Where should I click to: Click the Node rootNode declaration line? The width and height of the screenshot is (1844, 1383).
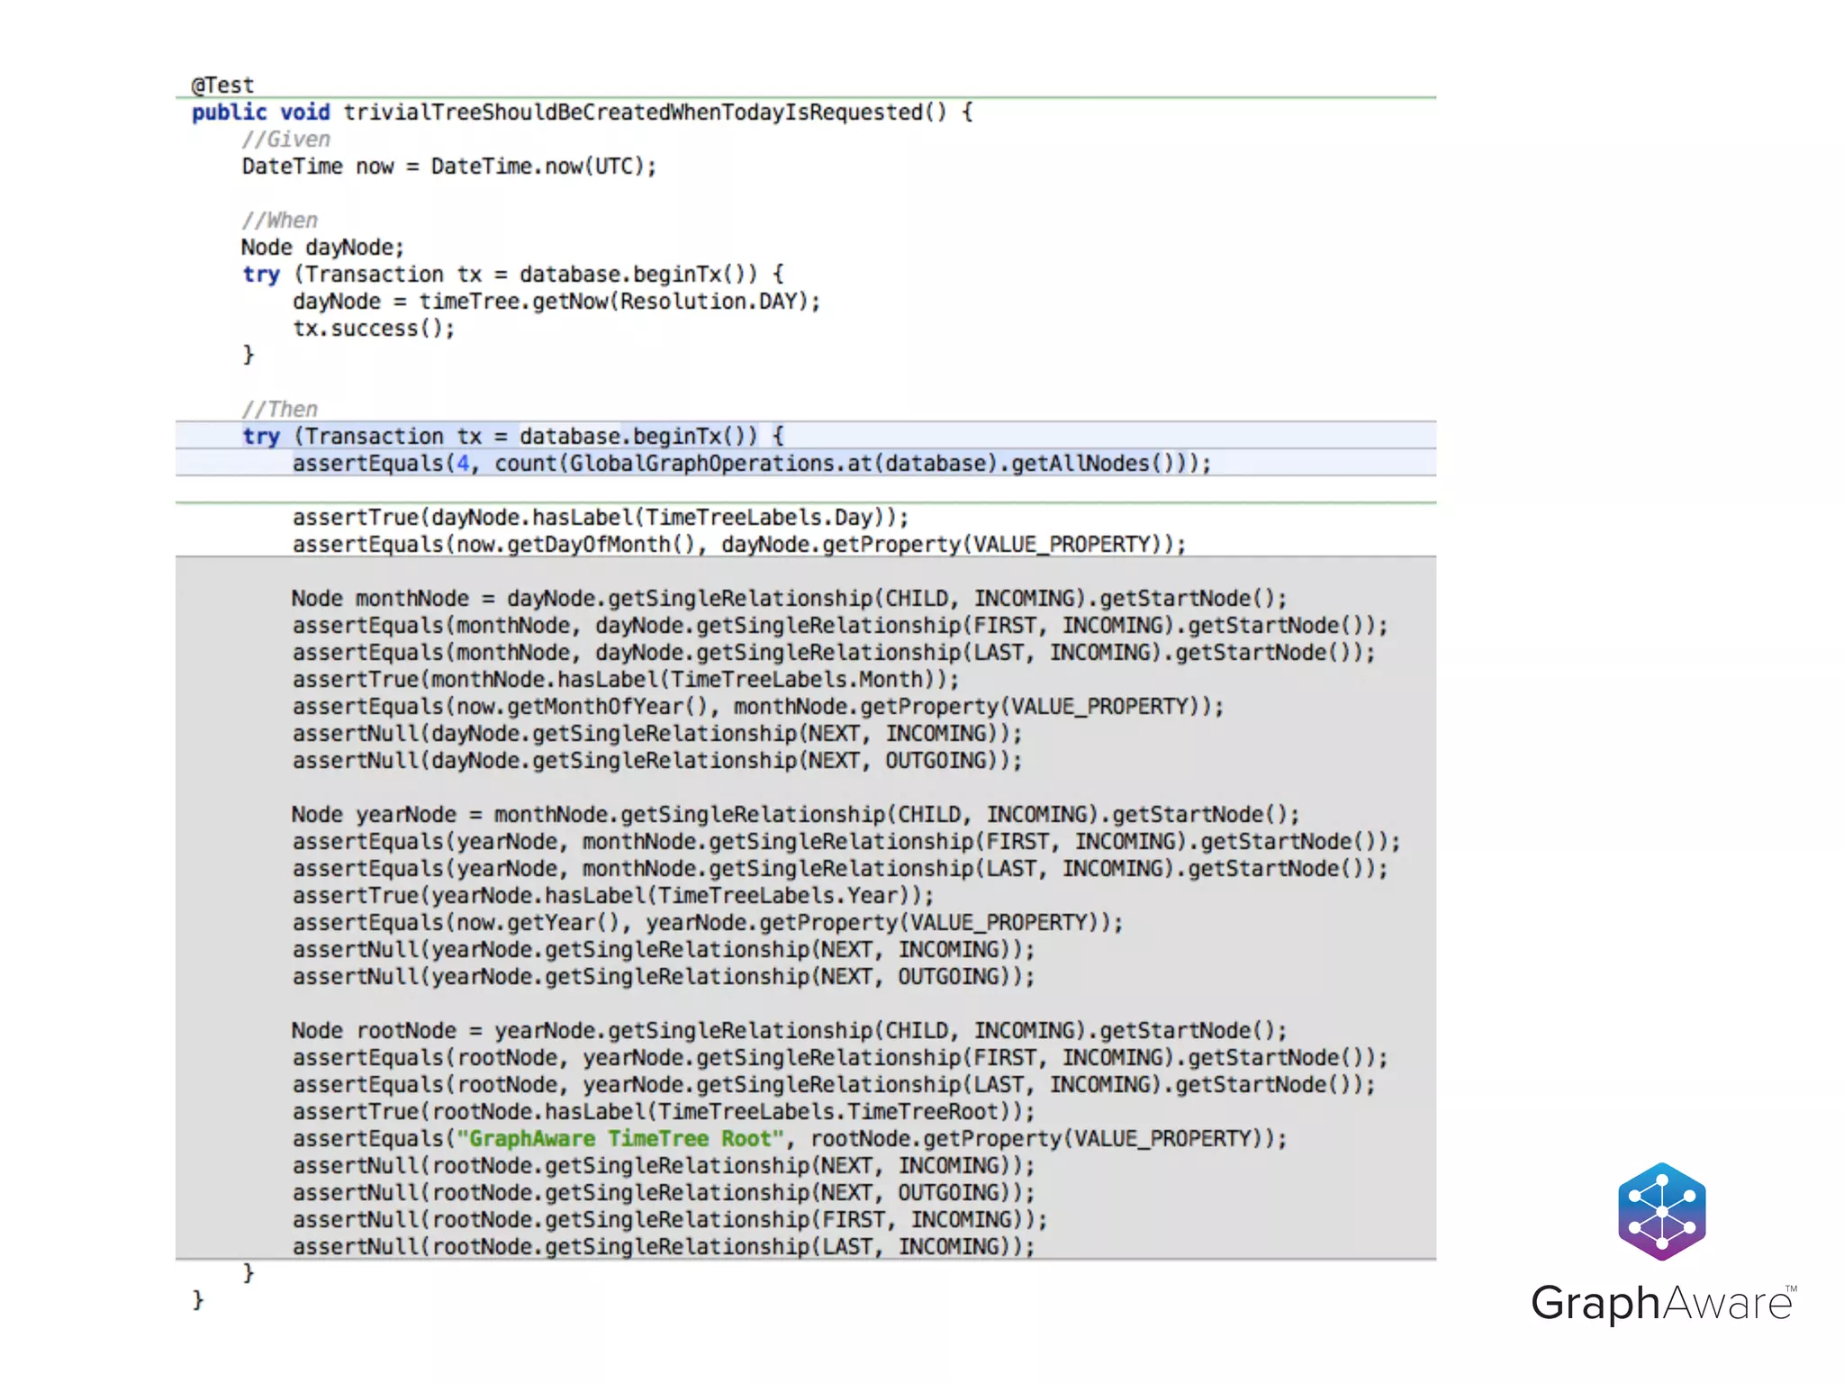pyautogui.click(x=789, y=1031)
